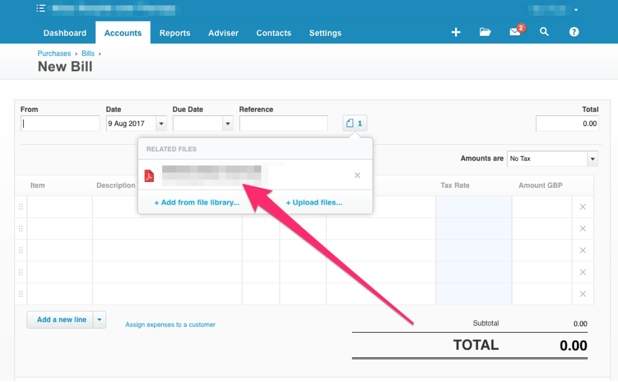Click the Upload files link
This screenshot has height=382, width=618.
[x=314, y=202]
